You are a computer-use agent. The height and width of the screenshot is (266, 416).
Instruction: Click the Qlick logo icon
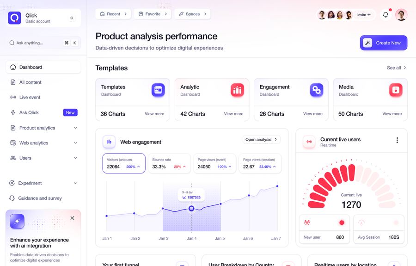15,18
